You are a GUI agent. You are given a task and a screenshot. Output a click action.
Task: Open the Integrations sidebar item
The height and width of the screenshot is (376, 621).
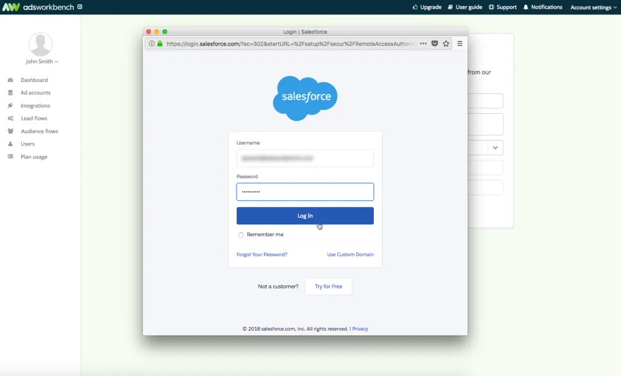click(x=35, y=106)
